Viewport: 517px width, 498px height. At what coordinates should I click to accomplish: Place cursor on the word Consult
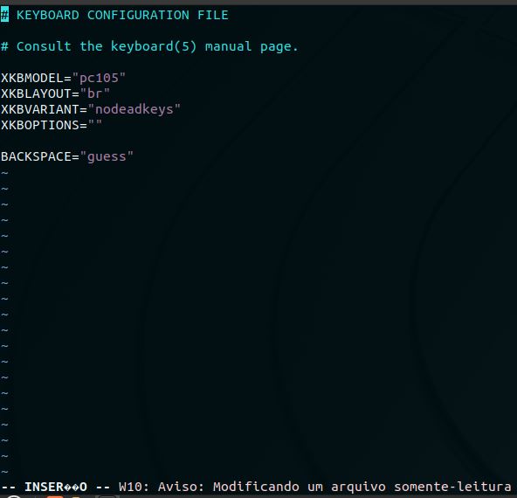pyautogui.click(x=44, y=46)
